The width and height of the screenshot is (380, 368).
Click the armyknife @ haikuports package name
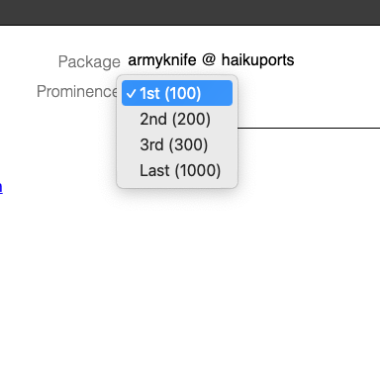211,60
